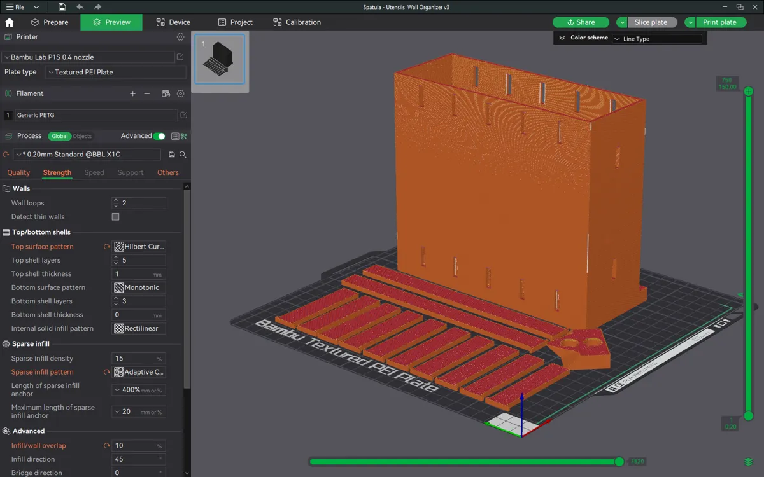Image resolution: width=764 pixels, height=477 pixels.
Task: Click the Top shell layers stepper field
Action: coord(139,260)
